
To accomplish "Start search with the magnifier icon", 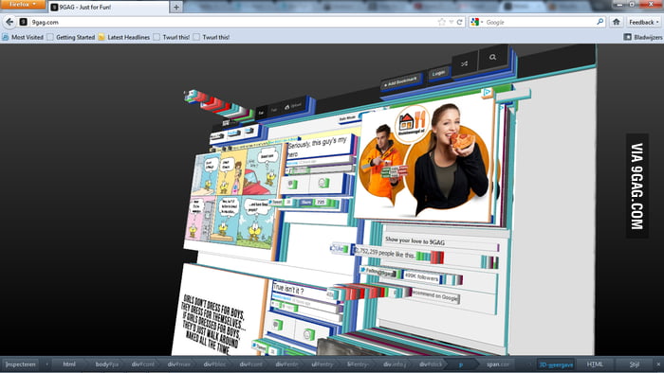I will (x=600, y=22).
